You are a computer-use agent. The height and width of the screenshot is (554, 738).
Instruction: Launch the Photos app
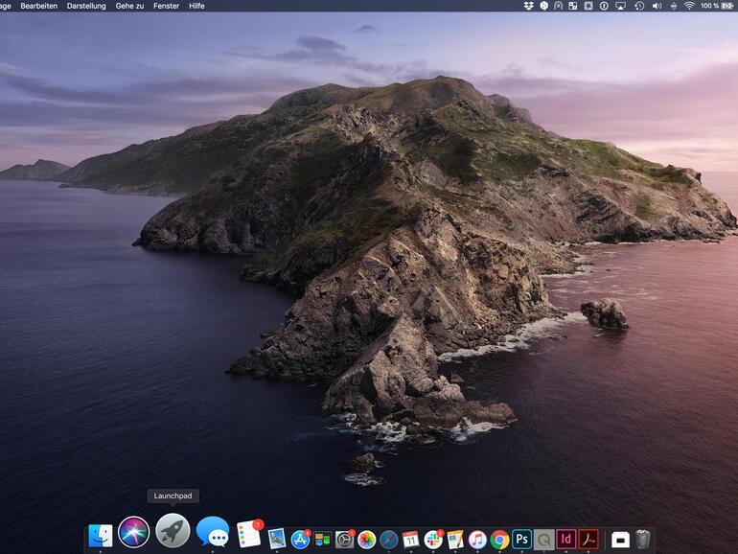point(366,540)
